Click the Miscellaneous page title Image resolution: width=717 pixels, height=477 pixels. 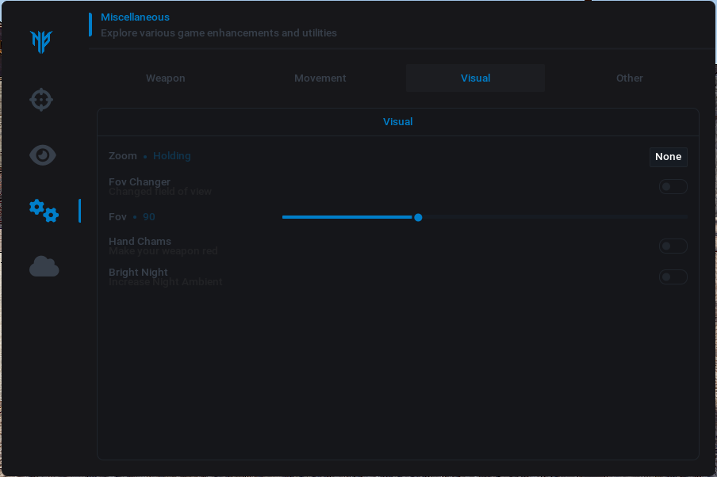click(135, 17)
